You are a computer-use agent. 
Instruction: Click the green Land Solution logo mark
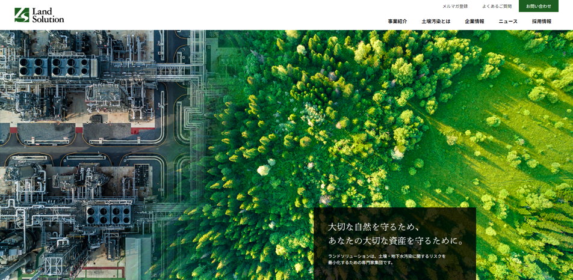(x=22, y=15)
